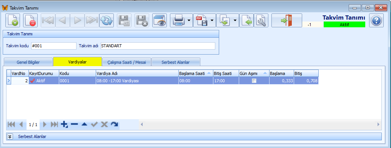Open the Çalışma Saati / Mesai tab
Screen dimensions: 391x148
(126, 62)
